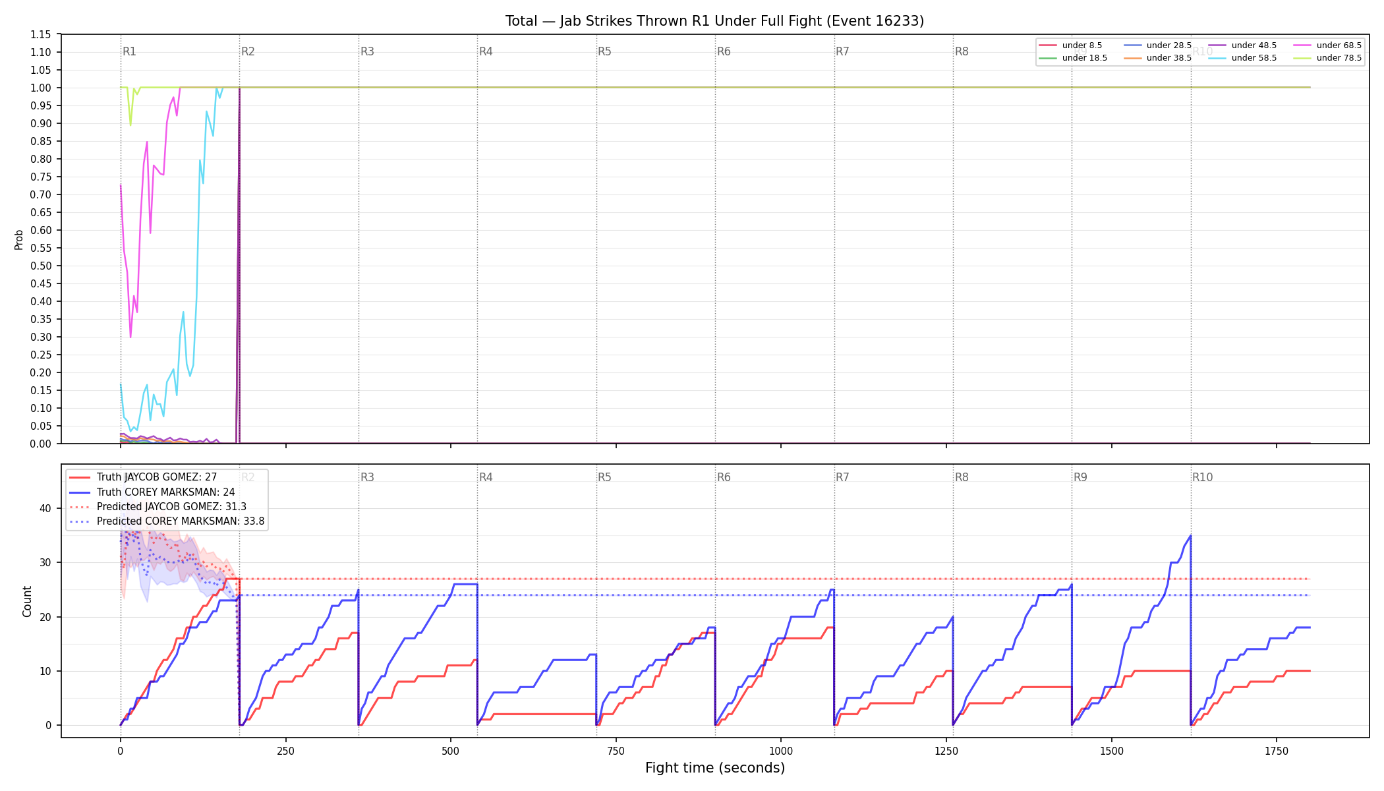Click the 1.00 tick label on Prob axis
This screenshot has height=791, width=1384.
pos(41,88)
